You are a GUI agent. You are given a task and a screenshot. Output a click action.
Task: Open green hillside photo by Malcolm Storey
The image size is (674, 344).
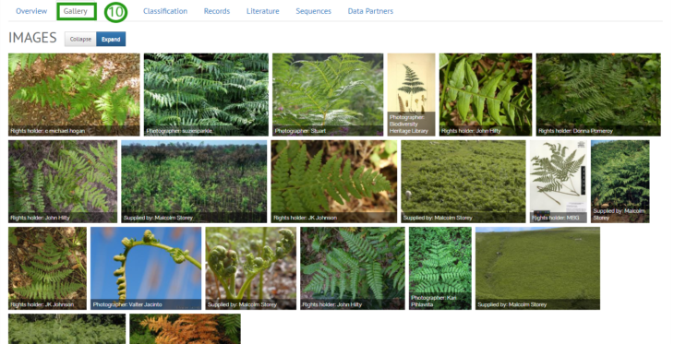pos(537,268)
